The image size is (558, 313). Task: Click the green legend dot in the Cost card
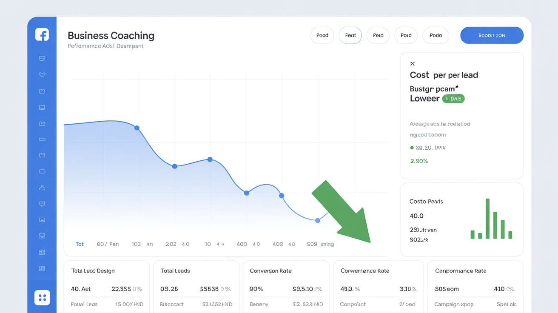click(x=412, y=148)
